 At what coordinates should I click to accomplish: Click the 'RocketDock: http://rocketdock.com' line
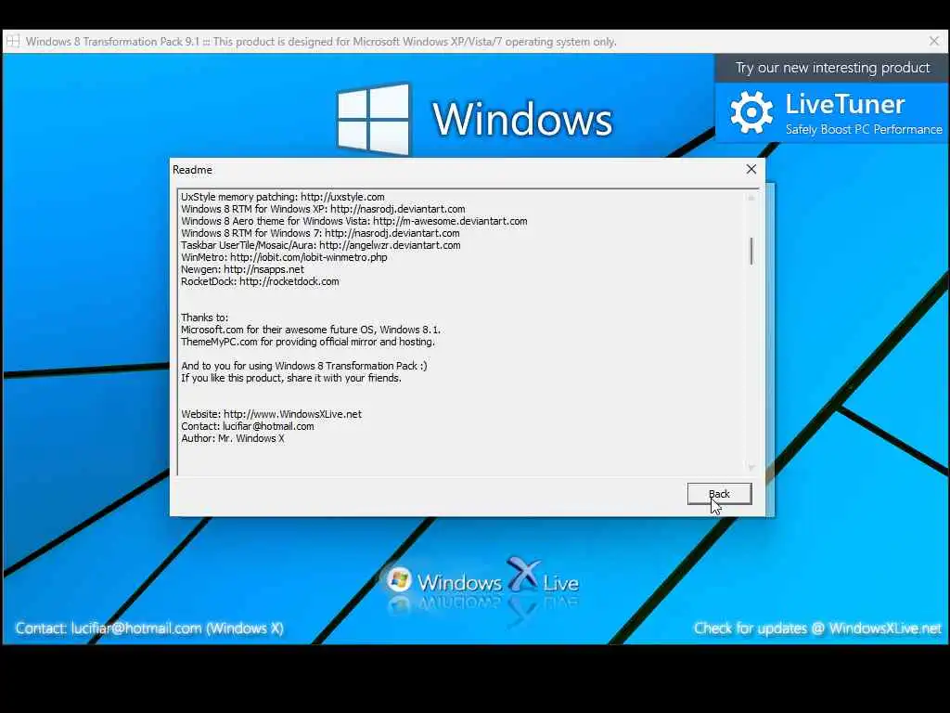point(260,281)
